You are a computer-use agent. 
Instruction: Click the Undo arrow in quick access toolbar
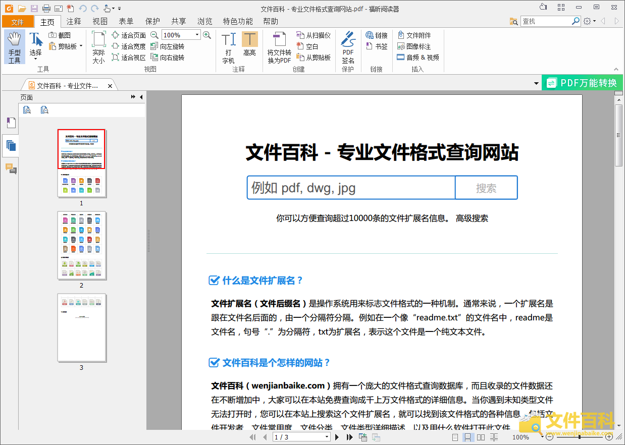(x=83, y=8)
